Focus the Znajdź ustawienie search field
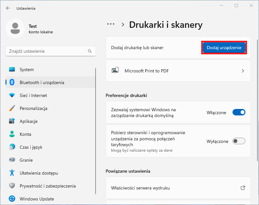This screenshot has width=259, height=205. click(51, 51)
